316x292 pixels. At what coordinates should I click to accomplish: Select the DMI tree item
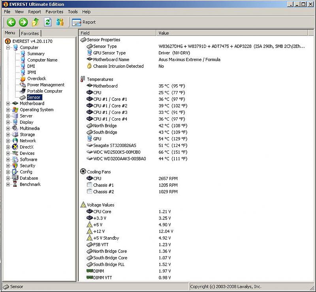(31, 66)
